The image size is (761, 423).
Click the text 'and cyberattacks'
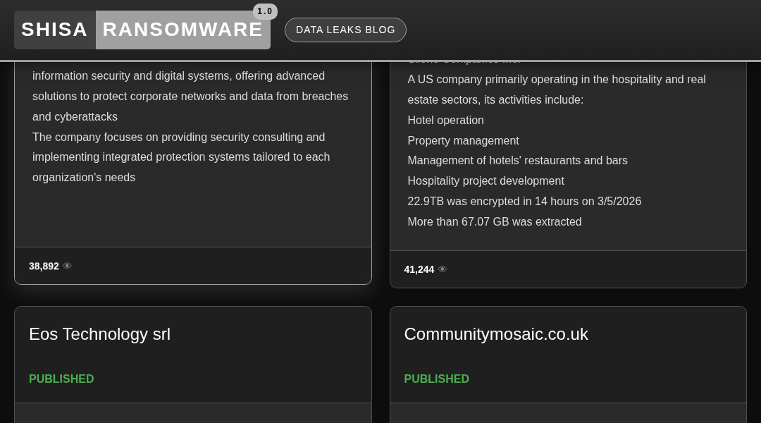pyautogui.click(x=75, y=116)
